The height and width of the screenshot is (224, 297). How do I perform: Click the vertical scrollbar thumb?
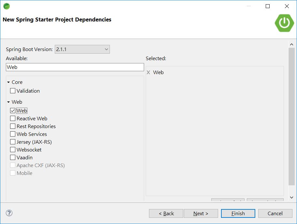coord(291,116)
